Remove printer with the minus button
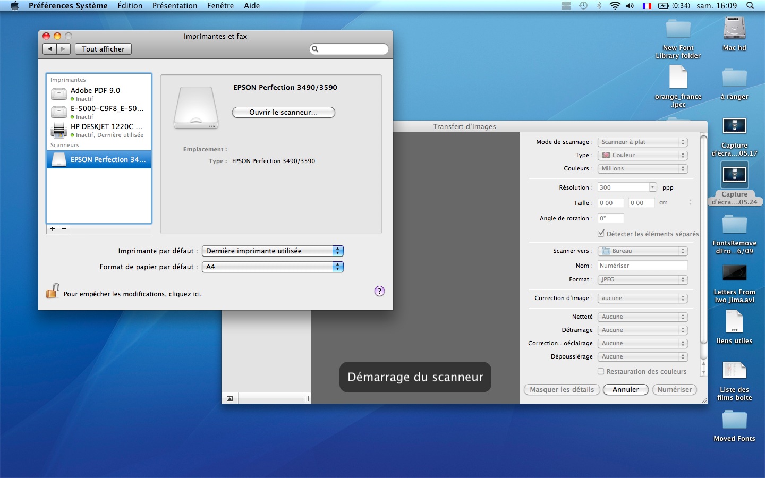 tap(64, 229)
